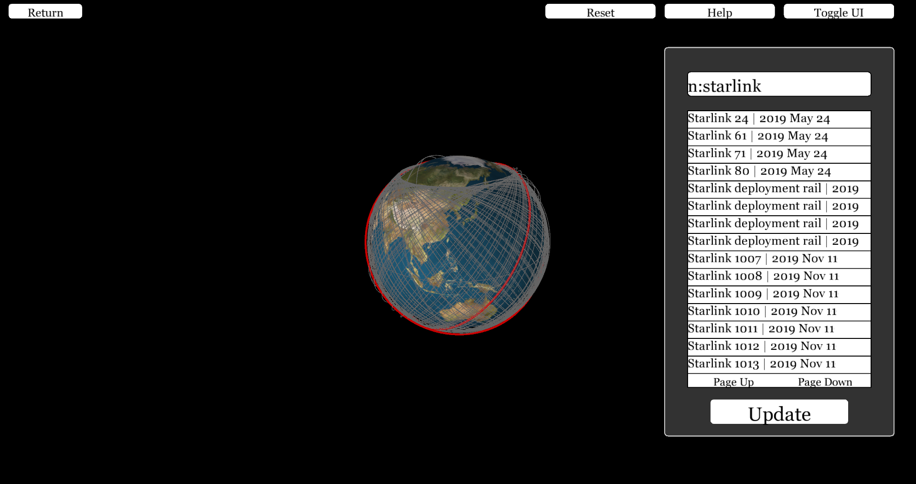The height and width of the screenshot is (484, 916).
Task: Select Starlink 1008 | 2019 Nov 11
Action: click(779, 277)
